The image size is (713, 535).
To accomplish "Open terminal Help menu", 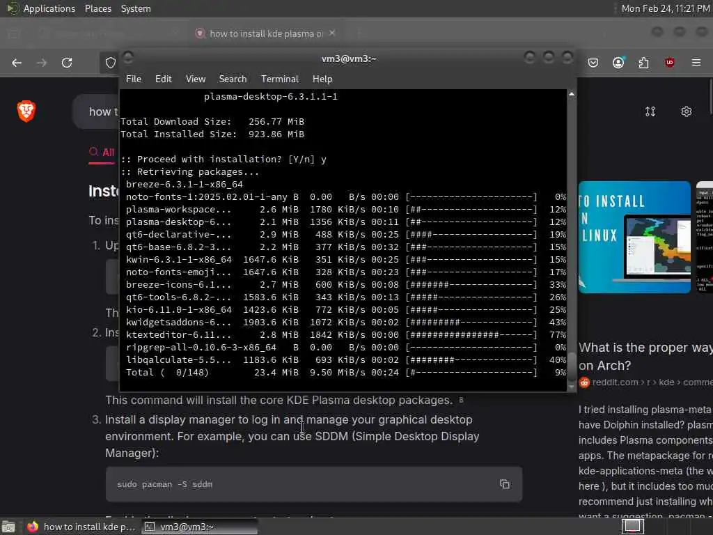I will [322, 79].
